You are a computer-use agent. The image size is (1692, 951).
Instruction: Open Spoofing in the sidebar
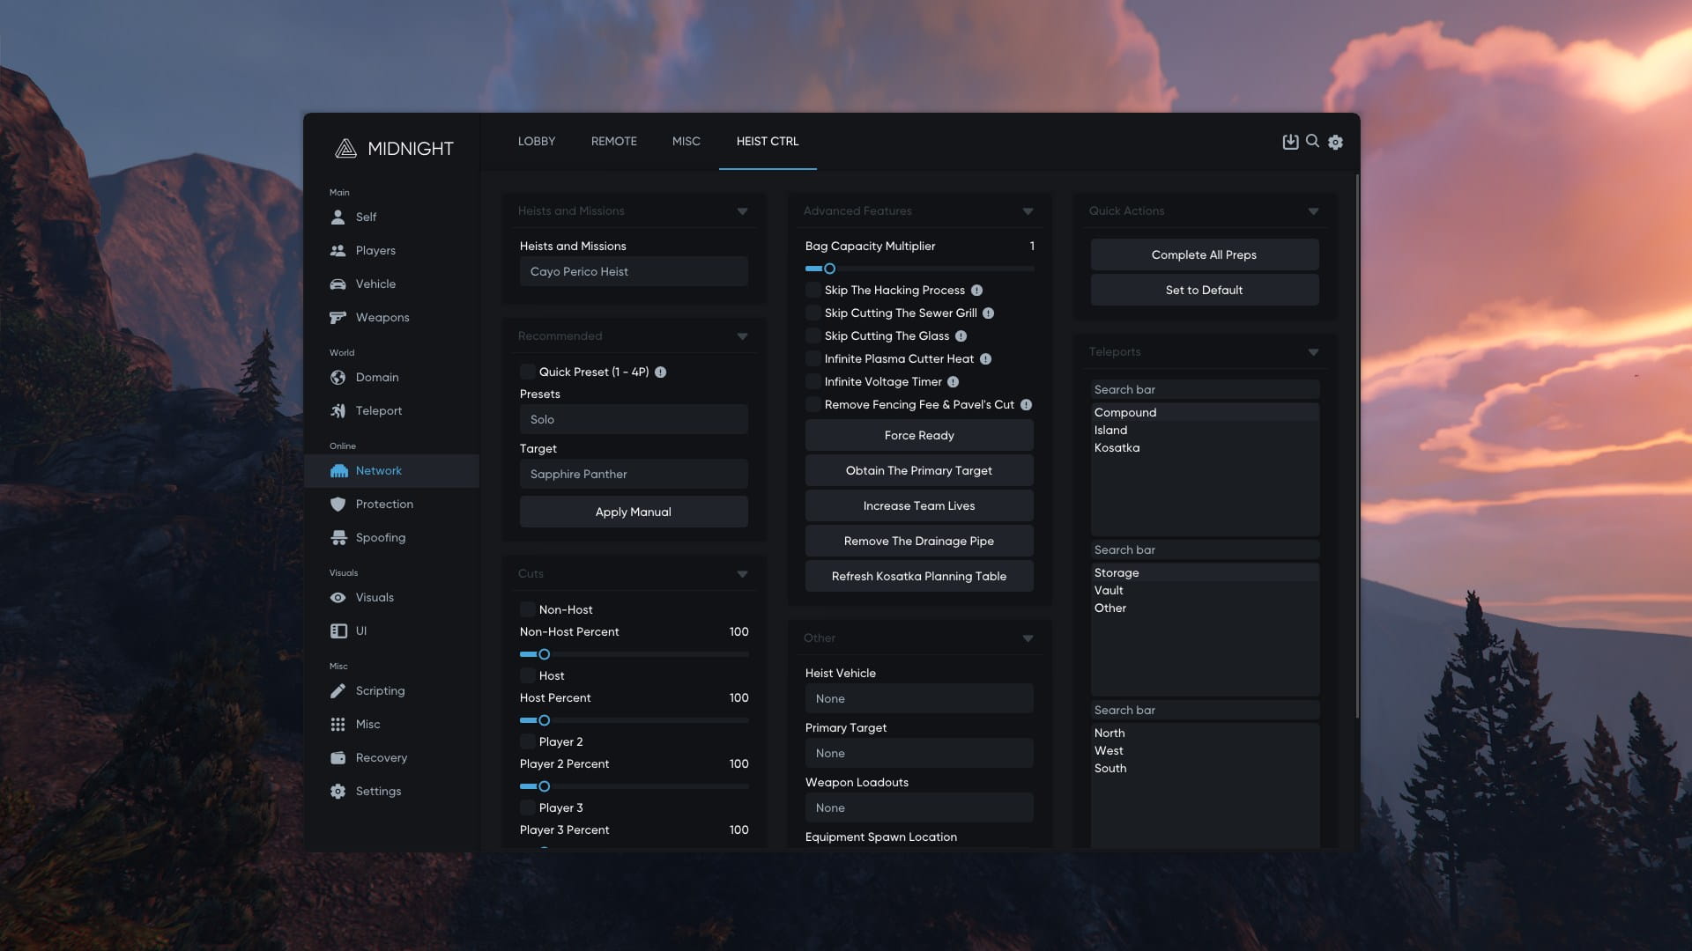tap(380, 537)
